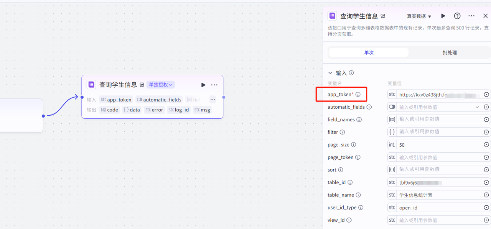The height and width of the screenshot is (229, 491).
Task: Click the info icon beside 输入 heading
Action: (351, 73)
